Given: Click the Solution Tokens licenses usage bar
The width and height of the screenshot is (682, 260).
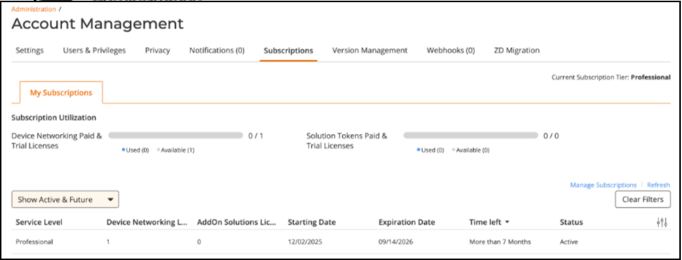Looking at the screenshot, I should coord(471,135).
